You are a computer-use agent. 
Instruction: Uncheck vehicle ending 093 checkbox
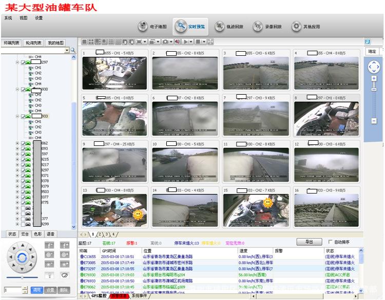pos(23,148)
